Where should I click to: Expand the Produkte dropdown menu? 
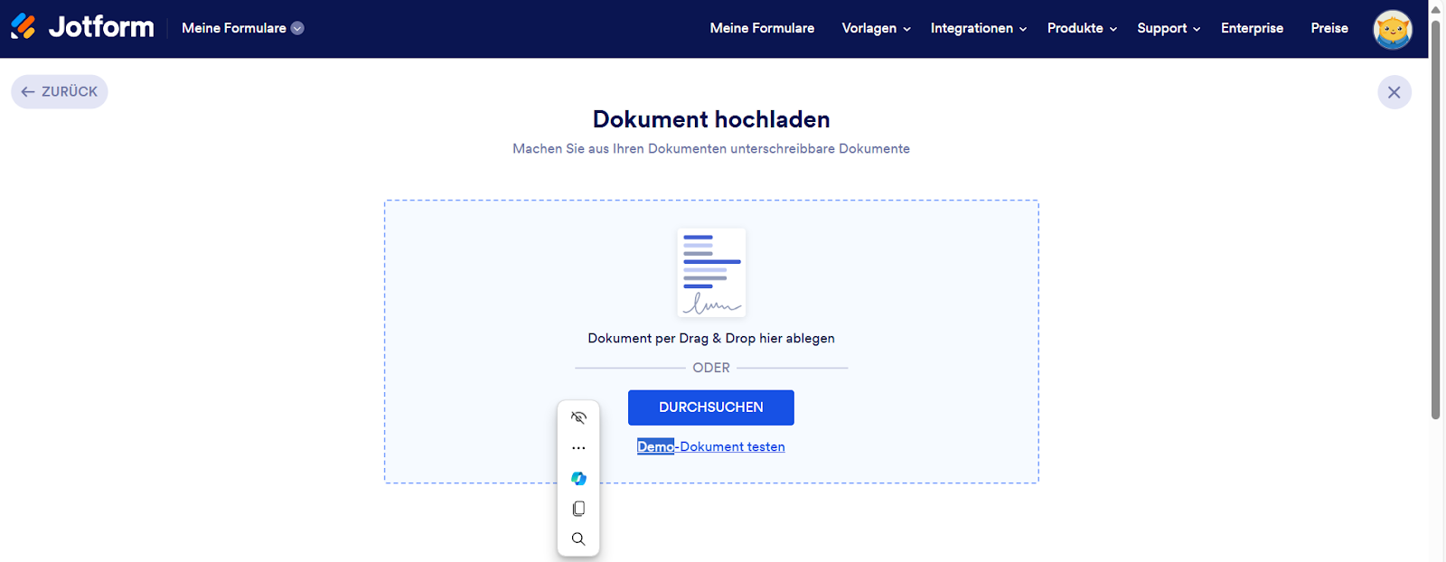pyautogui.click(x=1082, y=29)
